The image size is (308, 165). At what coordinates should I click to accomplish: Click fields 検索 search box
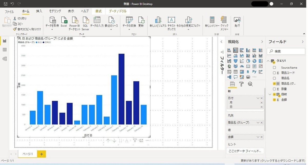(x=286, y=51)
